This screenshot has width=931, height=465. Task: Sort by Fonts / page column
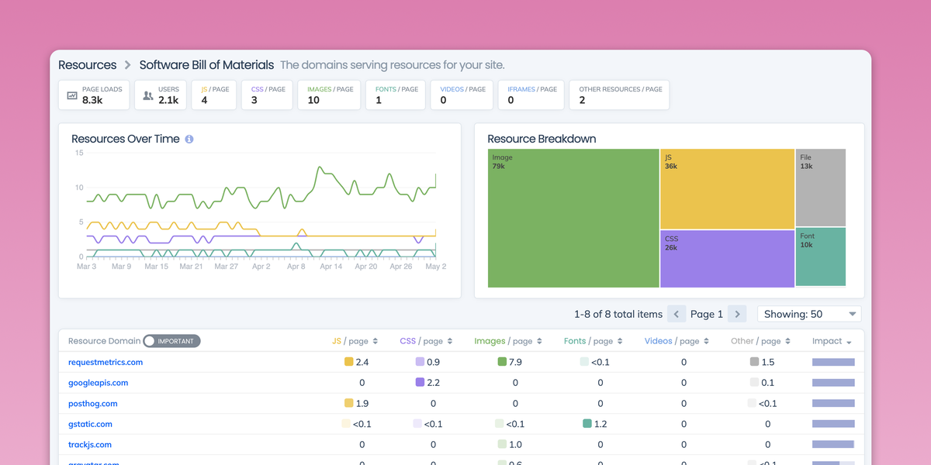tap(594, 341)
